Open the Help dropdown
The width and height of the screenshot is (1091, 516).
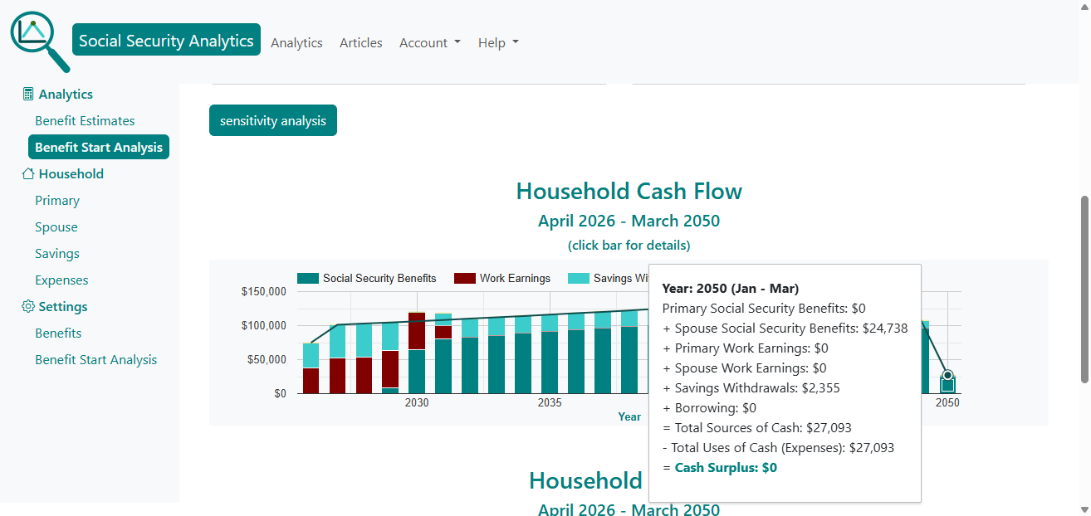498,42
